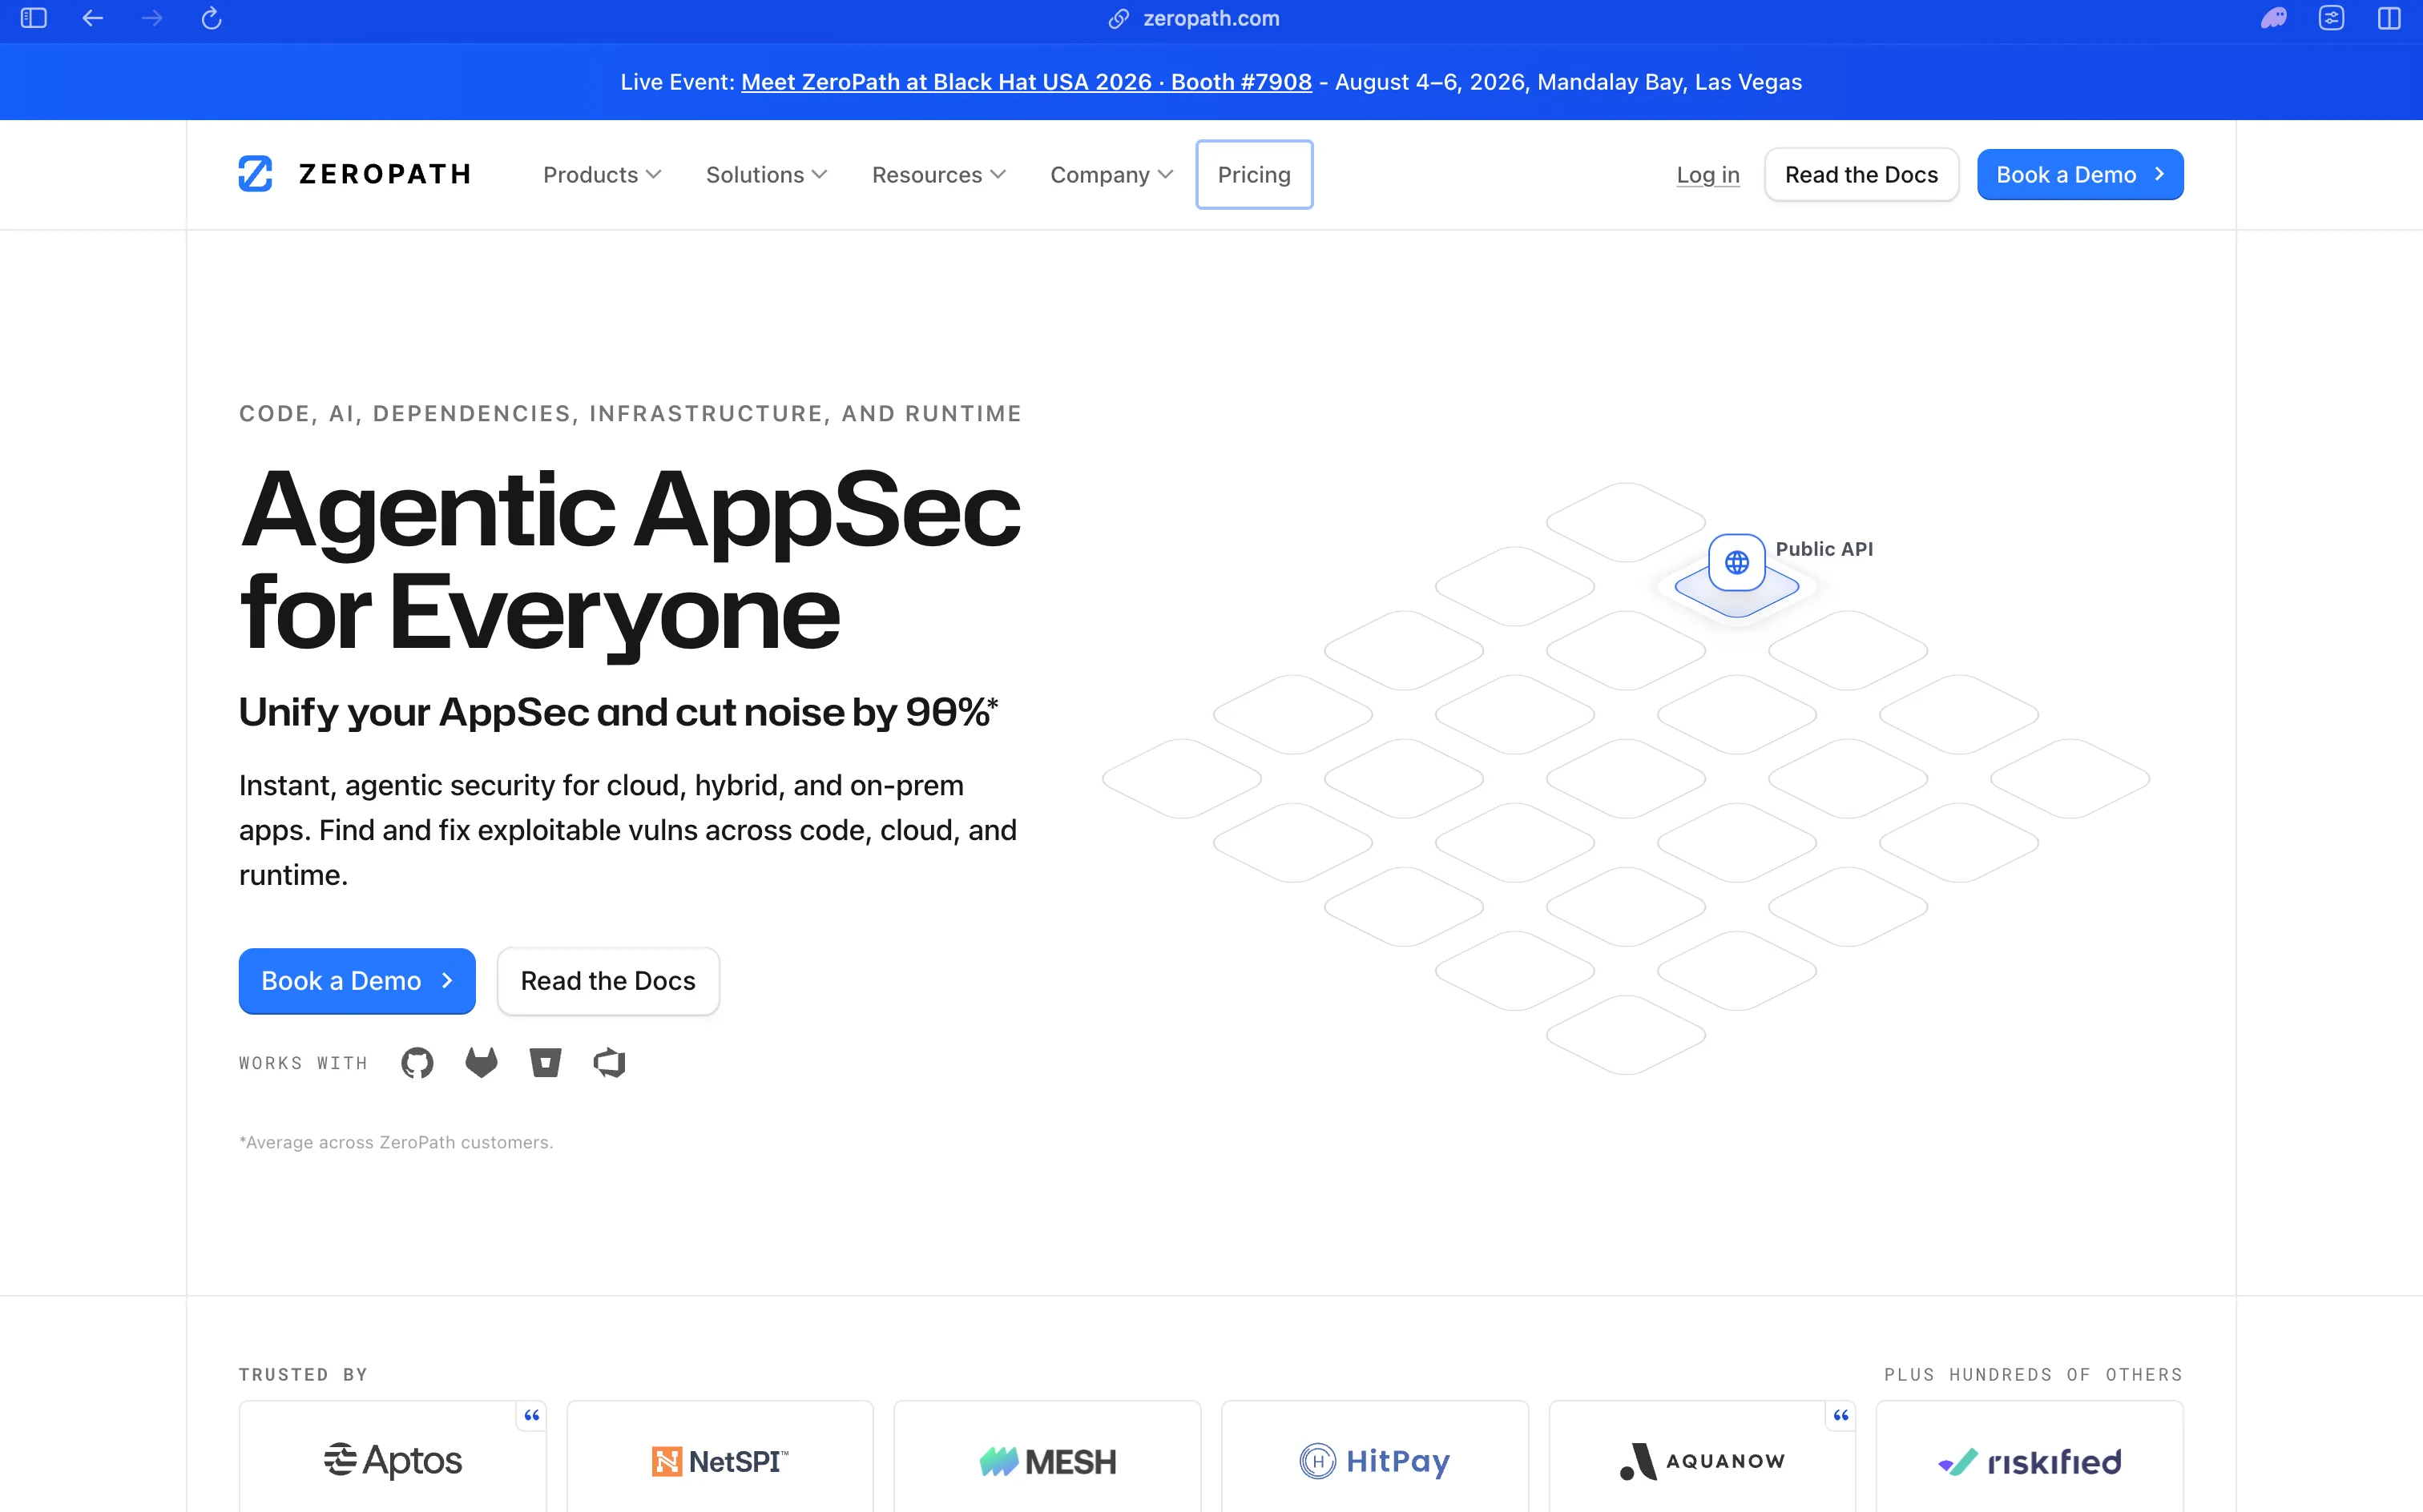Open the purple extension icon in toolbar
This screenshot has width=2423, height=1512.
[2274, 18]
